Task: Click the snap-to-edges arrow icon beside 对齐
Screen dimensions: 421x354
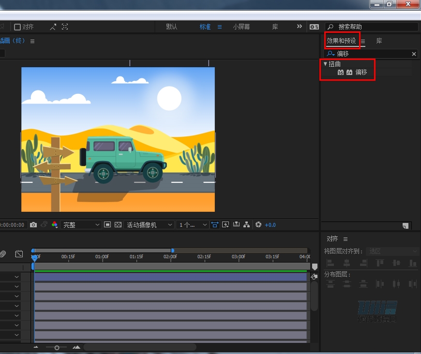Action: (x=53, y=27)
